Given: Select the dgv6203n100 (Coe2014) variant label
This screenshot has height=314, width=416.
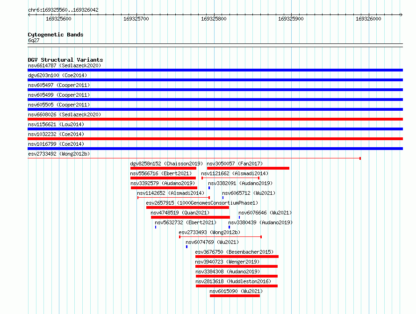Looking at the screenshot, I should pos(57,75).
